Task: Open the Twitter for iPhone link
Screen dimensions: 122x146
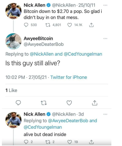Action: pyautogui.click(x=69, y=77)
